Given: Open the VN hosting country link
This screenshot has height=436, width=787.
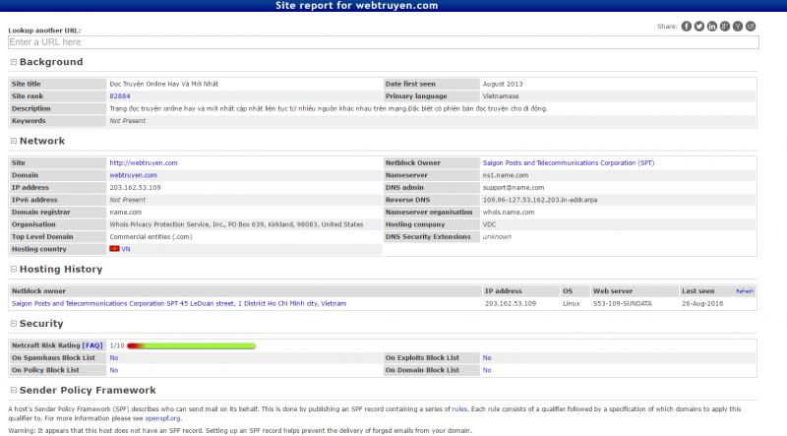Looking at the screenshot, I should (x=126, y=249).
